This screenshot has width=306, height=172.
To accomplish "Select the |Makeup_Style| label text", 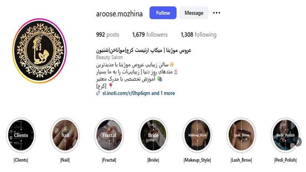I will [197, 160].
